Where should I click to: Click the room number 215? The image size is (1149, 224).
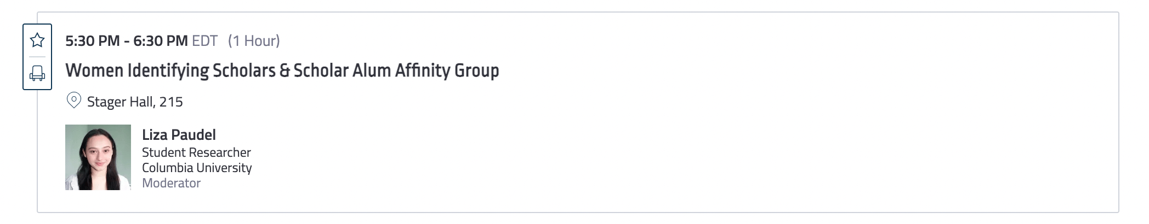click(x=171, y=102)
